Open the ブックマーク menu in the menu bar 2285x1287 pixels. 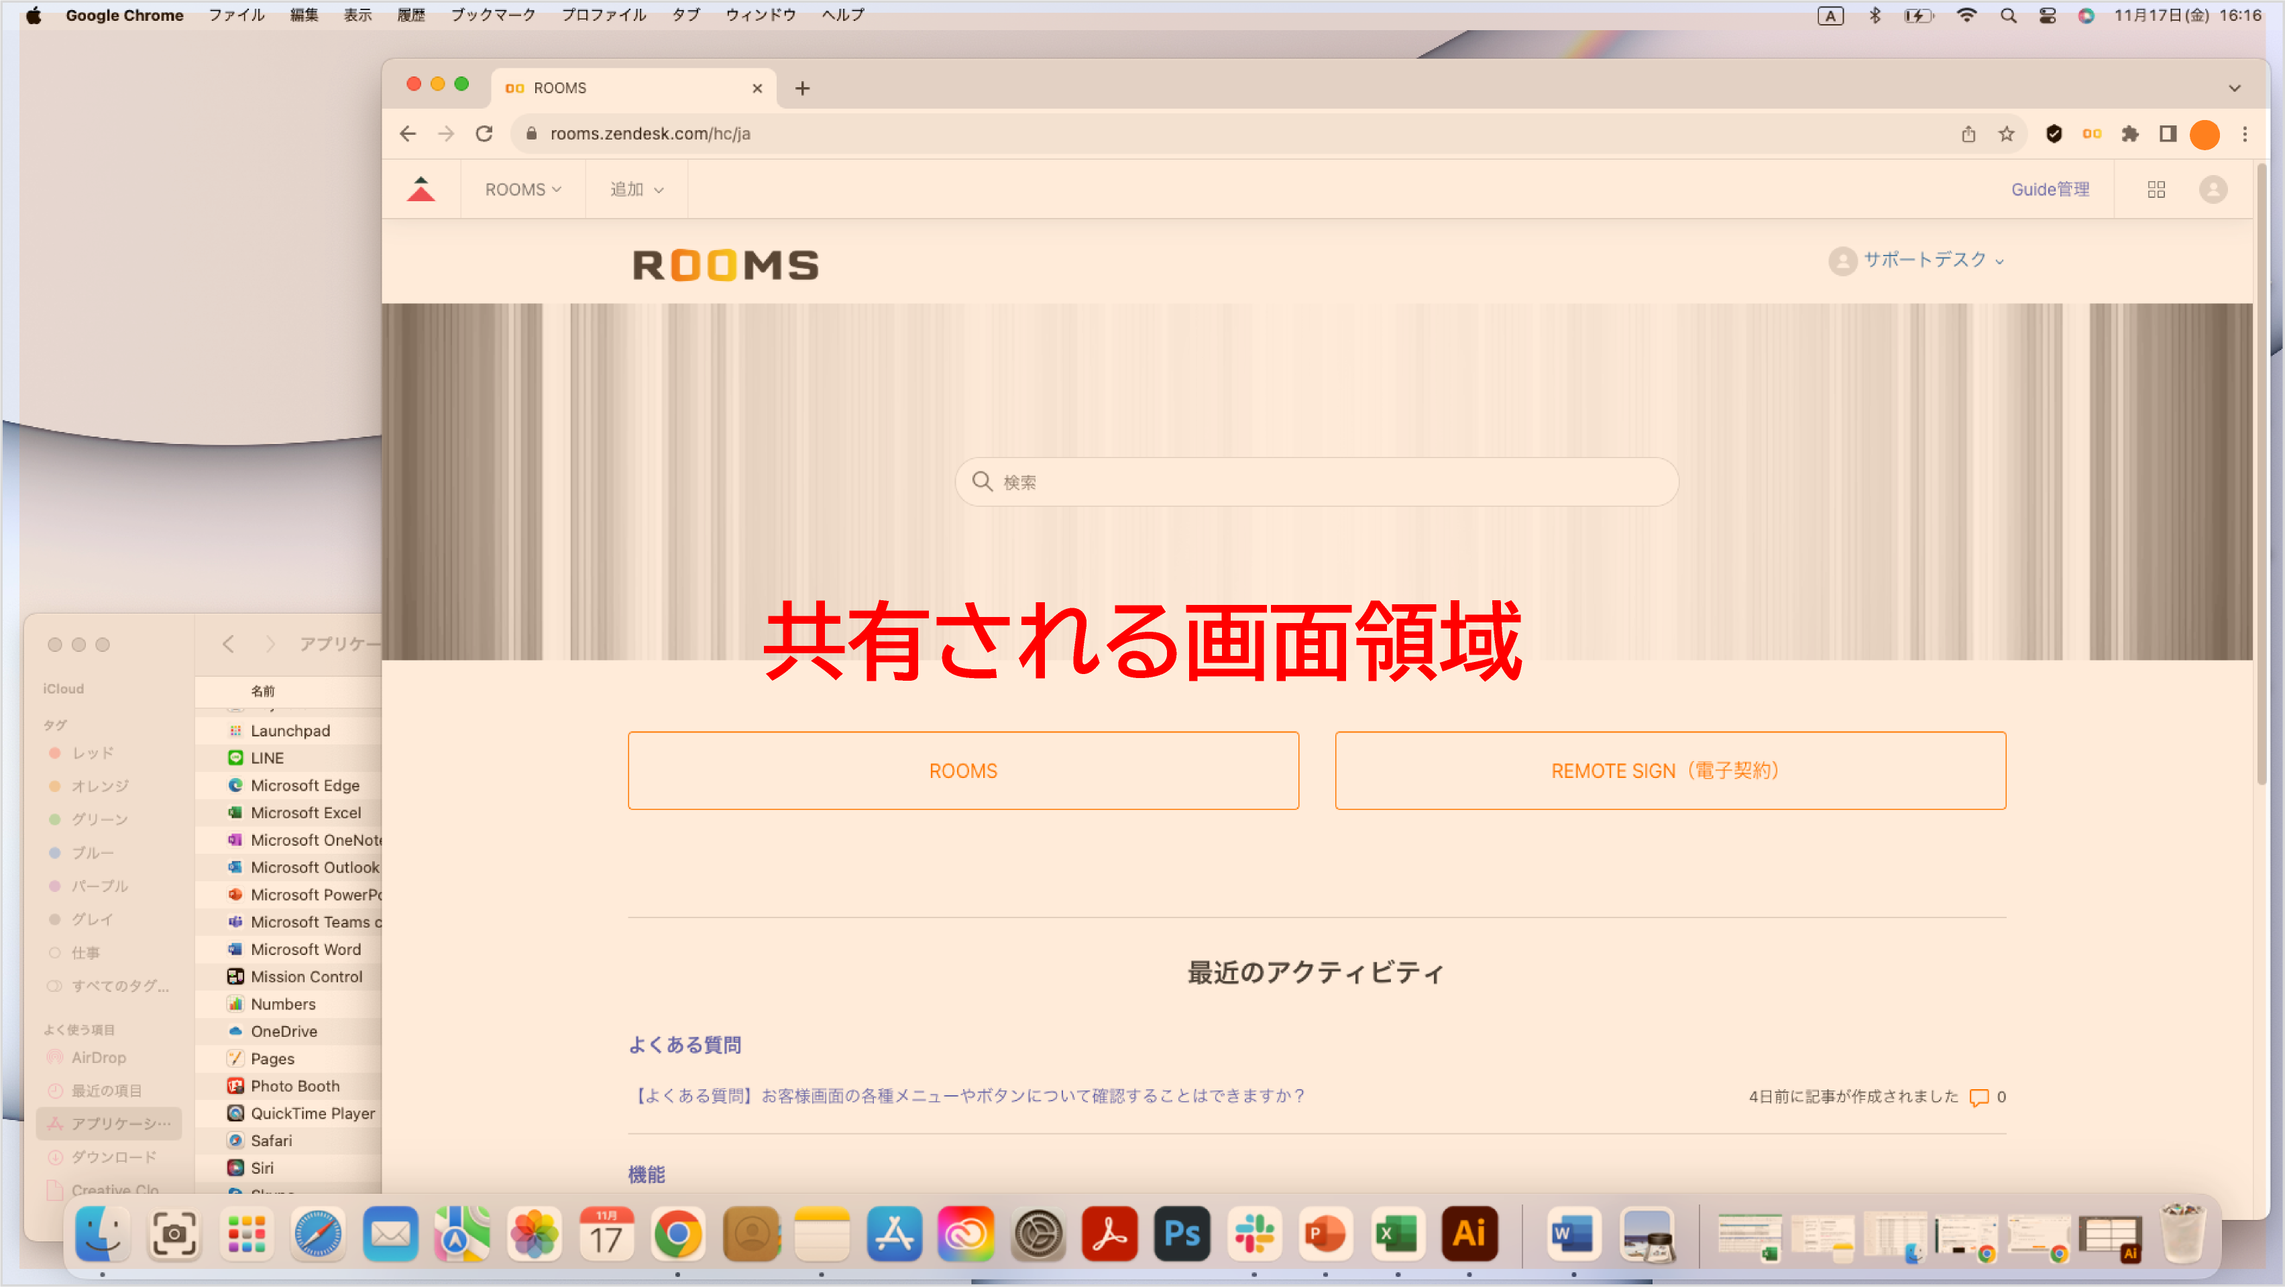tap(492, 14)
